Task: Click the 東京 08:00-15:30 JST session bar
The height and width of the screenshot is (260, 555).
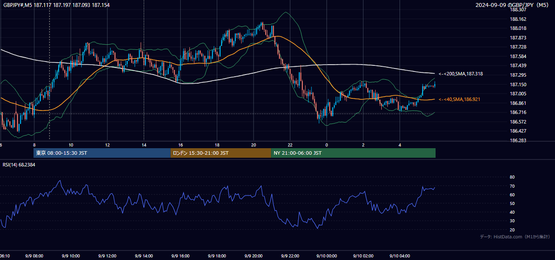Action: 102,153
